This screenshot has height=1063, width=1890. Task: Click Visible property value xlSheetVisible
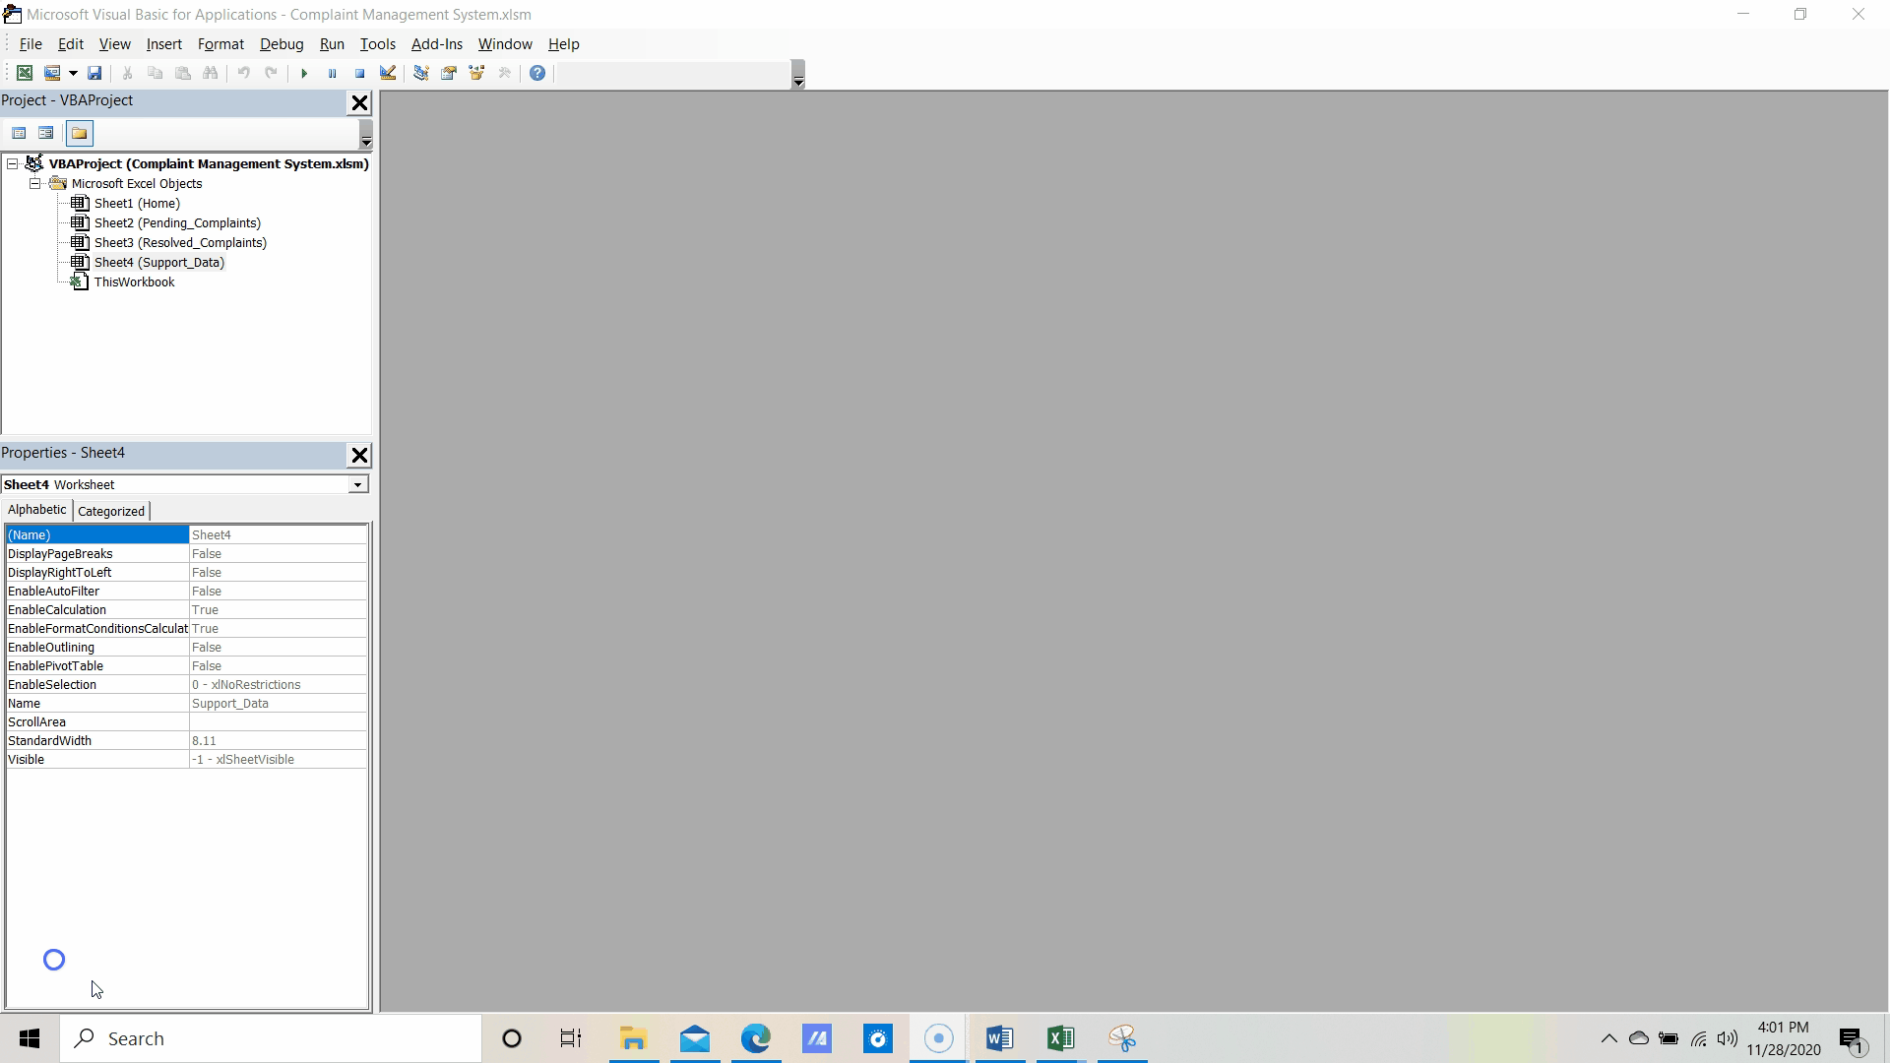click(x=278, y=759)
